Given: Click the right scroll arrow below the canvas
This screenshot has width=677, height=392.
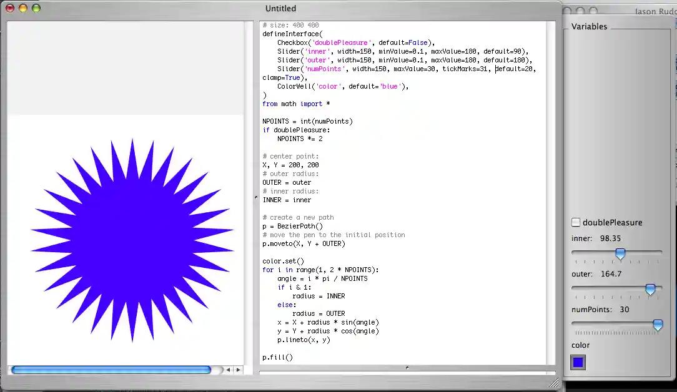Looking at the screenshot, I should [238, 370].
